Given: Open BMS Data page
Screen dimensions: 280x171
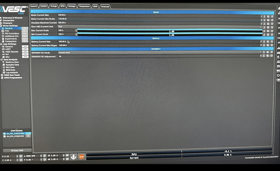Looking at the screenshot, I should [x=11, y=70].
